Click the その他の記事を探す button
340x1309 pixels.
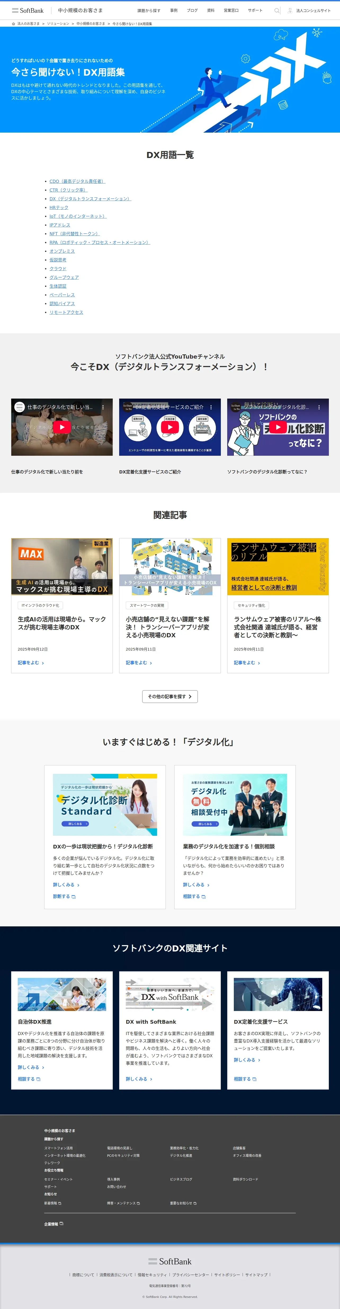(170, 697)
